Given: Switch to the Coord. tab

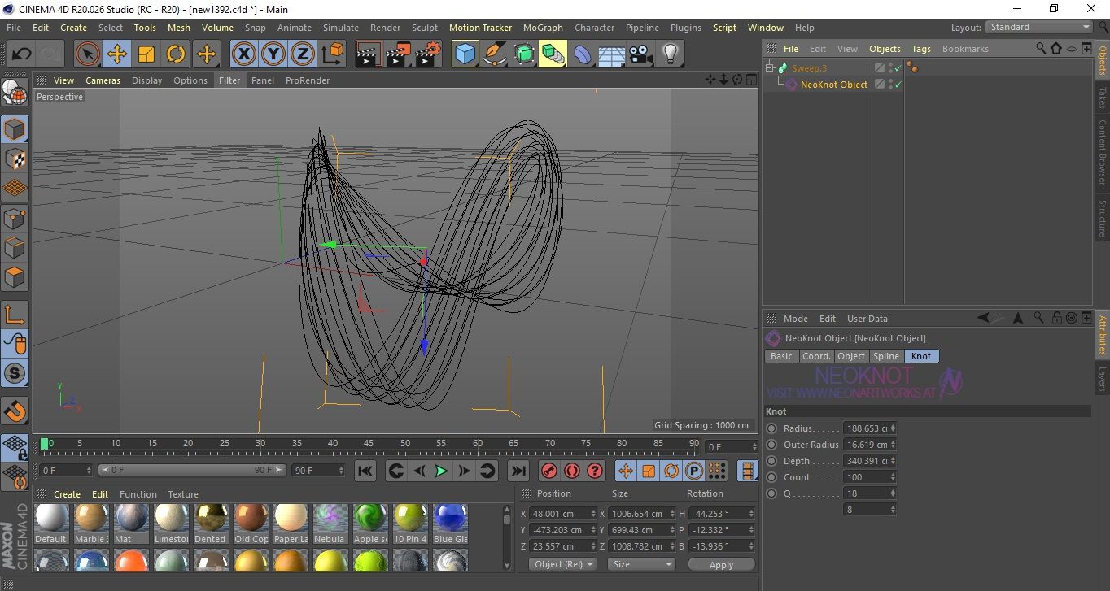Looking at the screenshot, I should (816, 356).
